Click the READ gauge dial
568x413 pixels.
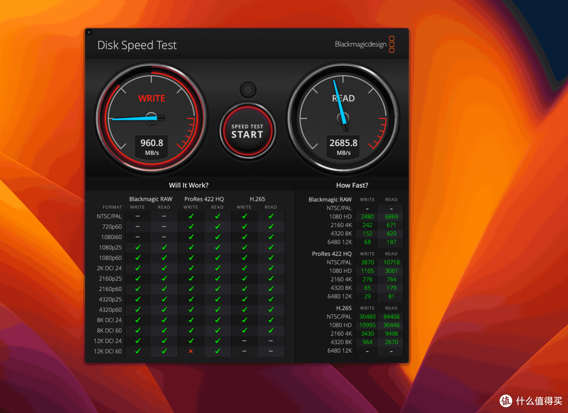[343, 118]
